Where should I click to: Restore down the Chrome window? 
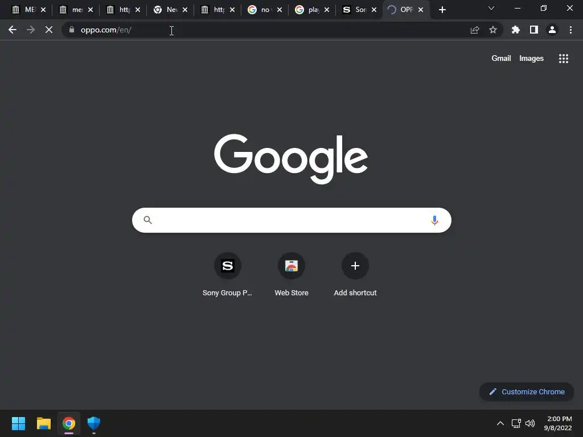click(x=544, y=8)
